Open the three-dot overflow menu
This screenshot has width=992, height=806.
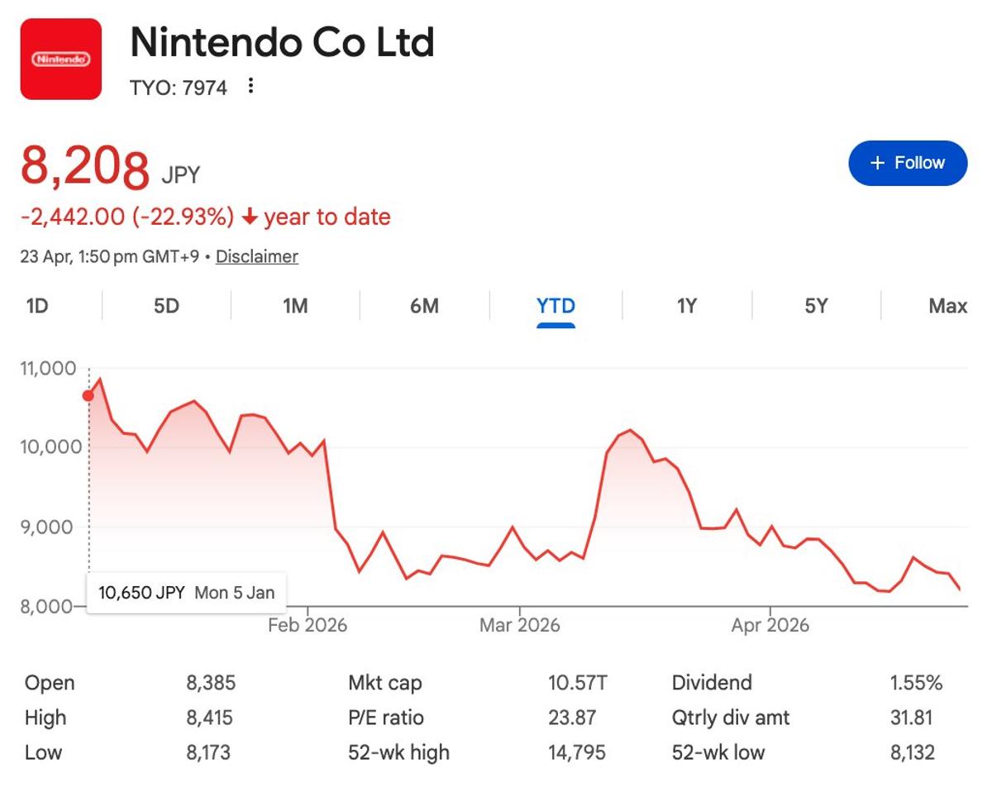coord(250,86)
